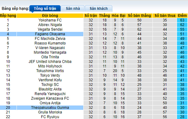Viewport: 188px width, 119px height.
Task: Click the Xếp hạng column header
Action: click(x=8, y=15)
